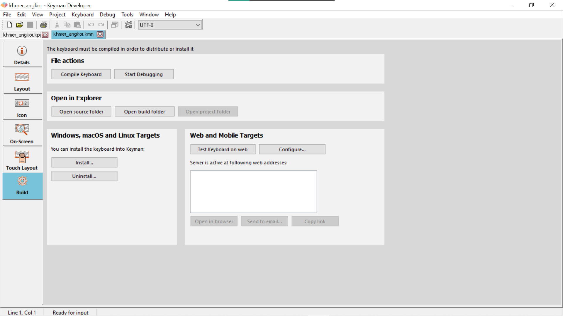
Task: Click the Ready for input status text
Action: 70,312
